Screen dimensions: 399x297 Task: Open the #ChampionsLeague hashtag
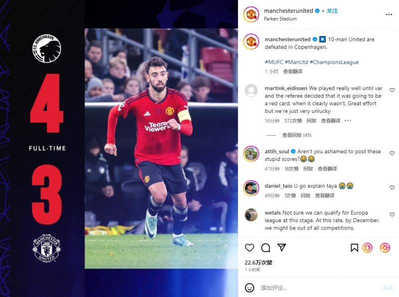[334, 62]
